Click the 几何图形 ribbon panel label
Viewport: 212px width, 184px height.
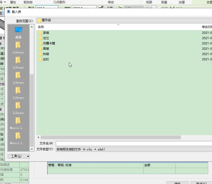[59, 2]
